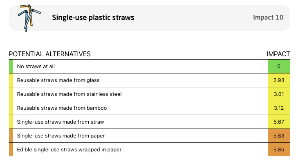
Task: Click the green marker beside No straws
Action: [11, 66]
